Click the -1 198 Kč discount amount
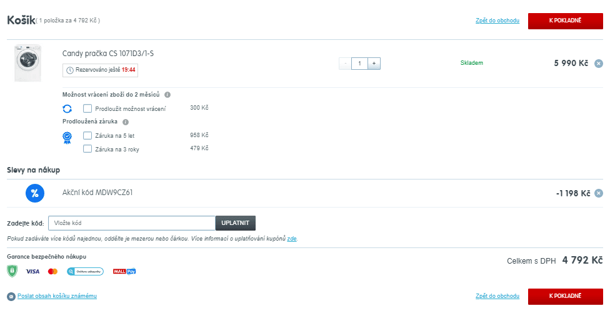Screen dimensions: 615x316 573,193
